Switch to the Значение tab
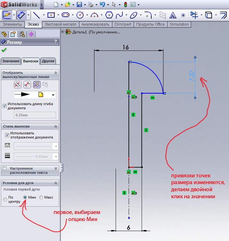229x241 pixels. click(x=10, y=61)
